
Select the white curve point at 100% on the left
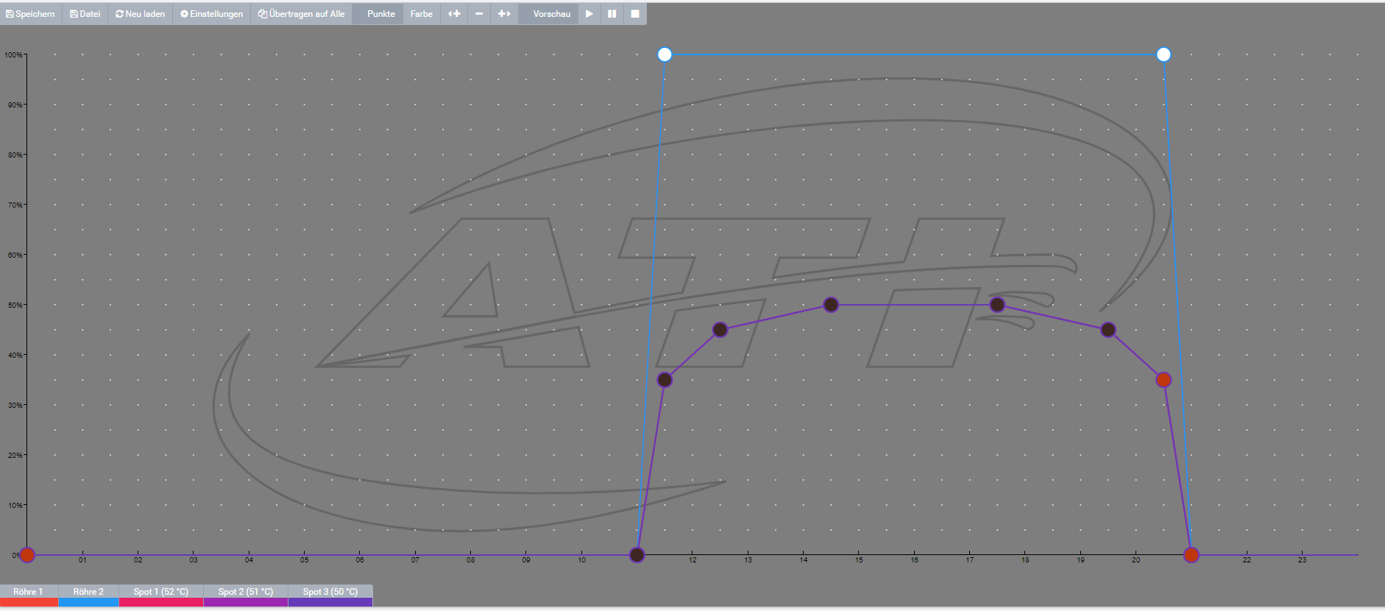point(665,54)
